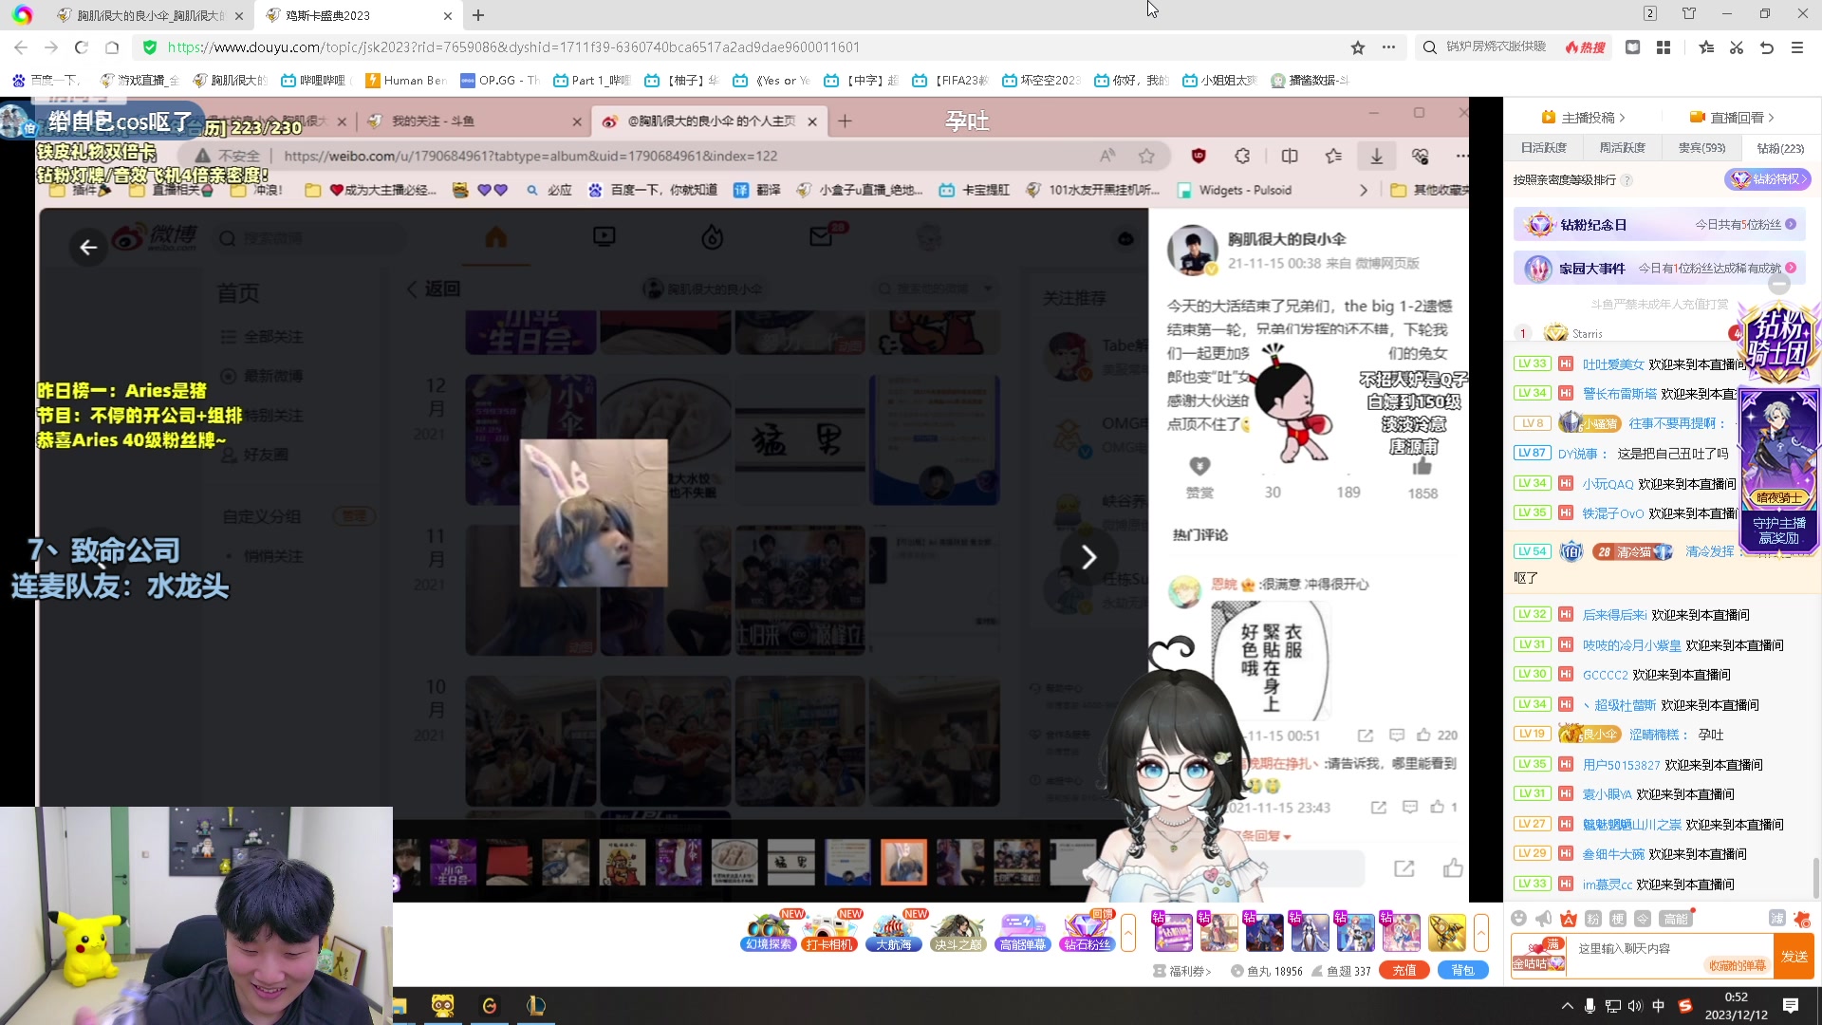Viewport: 1822px width, 1025px height.
Task: Toggle the 高能 danmaku button
Action: click(1676, 918)
